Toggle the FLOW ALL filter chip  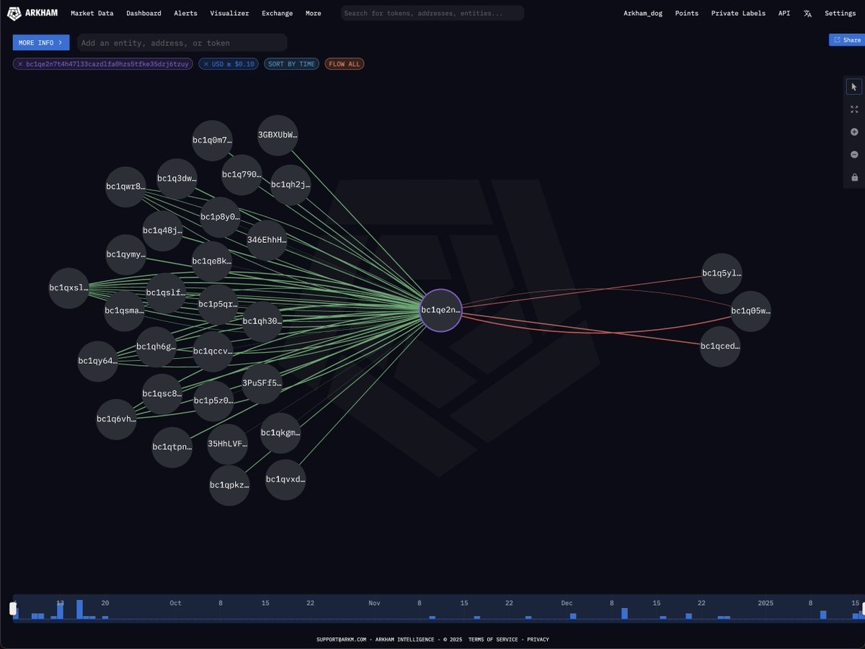point(345,64)
